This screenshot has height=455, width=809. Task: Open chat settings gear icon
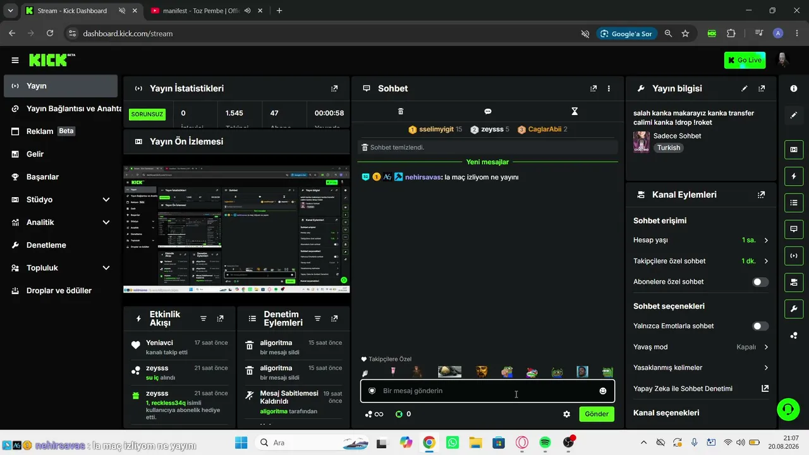click(x=567, y=414)
